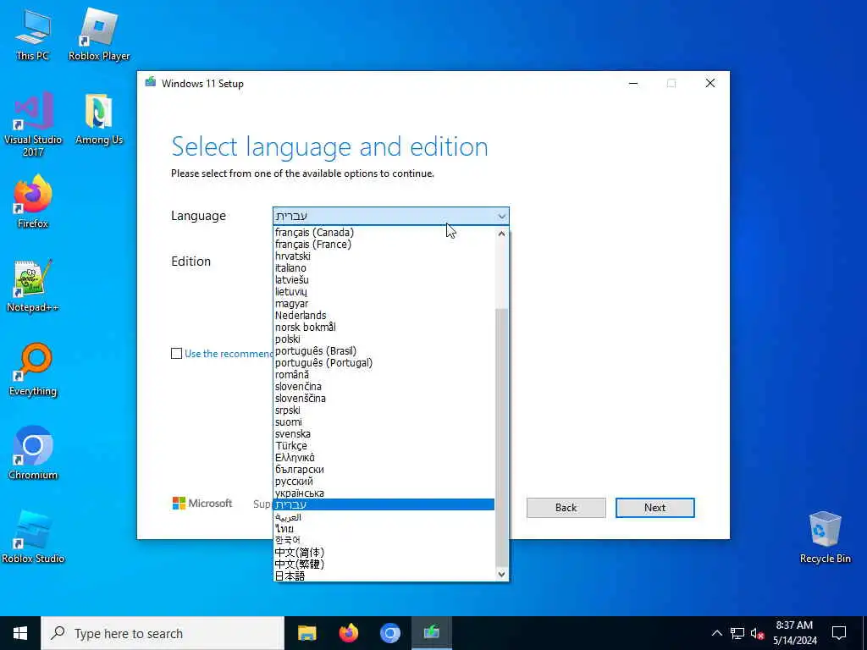Pick български in the language list
The height and width of the screenshot is (650, 867).
point(384,469)
